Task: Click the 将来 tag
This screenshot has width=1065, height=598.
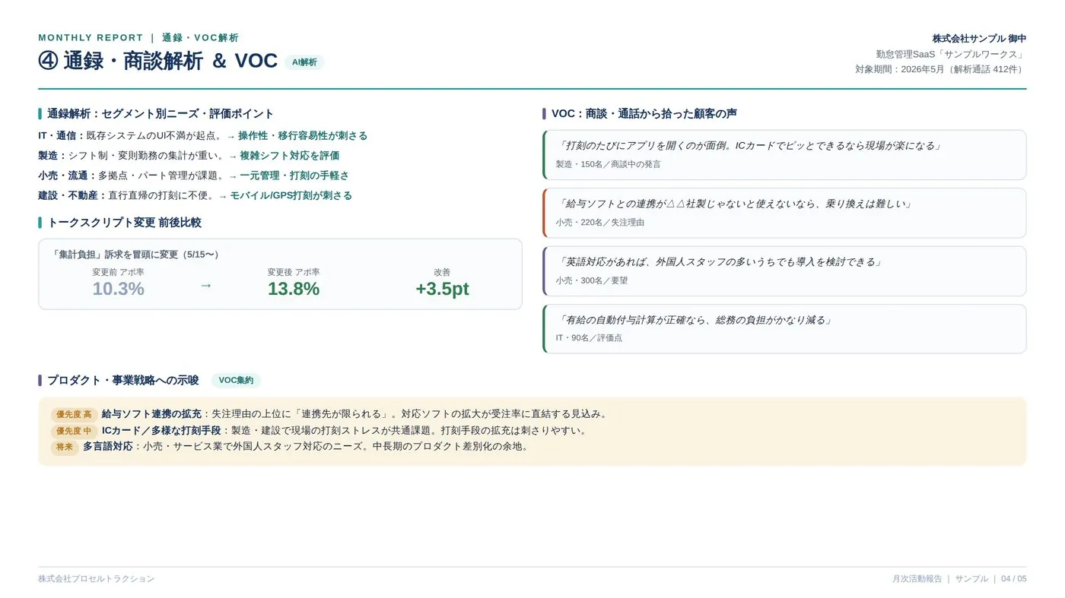Action: (x=65, y=447)
